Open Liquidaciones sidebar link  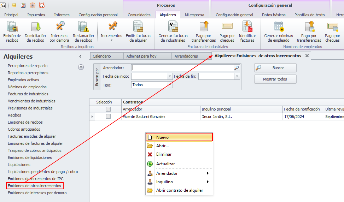pyautogui.click(x=19, y=165)
